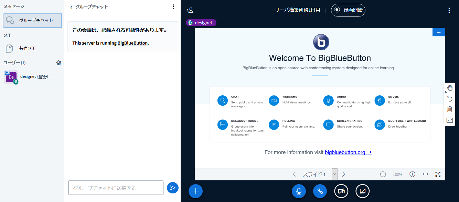Open the スライド 1 slide selector dropdown
The image size is (459, 202).
point(319,174)
